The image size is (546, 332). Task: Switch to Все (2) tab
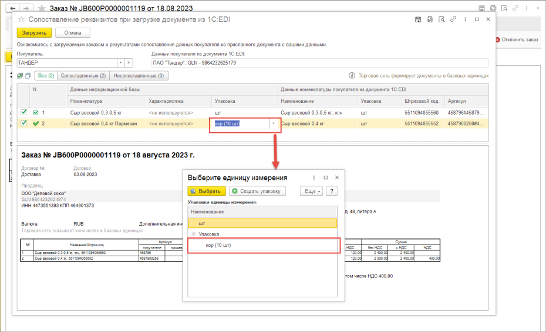pos(46,76)
